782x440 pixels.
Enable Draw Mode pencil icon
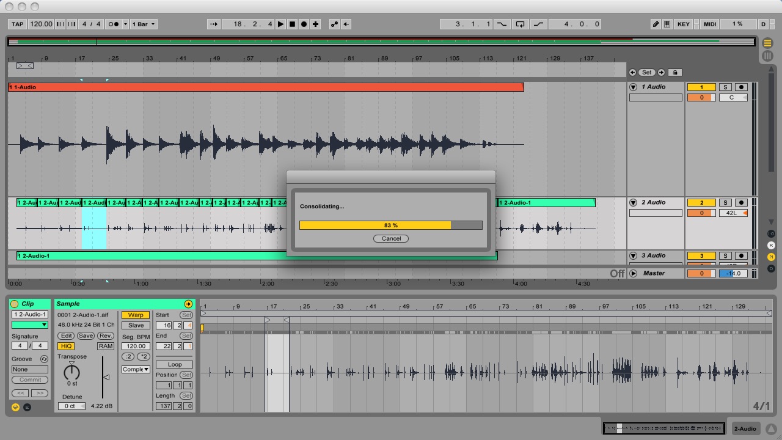[656, 24]
